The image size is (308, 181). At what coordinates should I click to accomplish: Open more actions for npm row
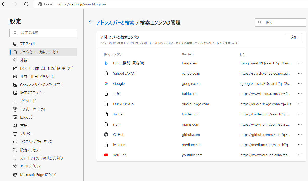[x=300, y=124]
